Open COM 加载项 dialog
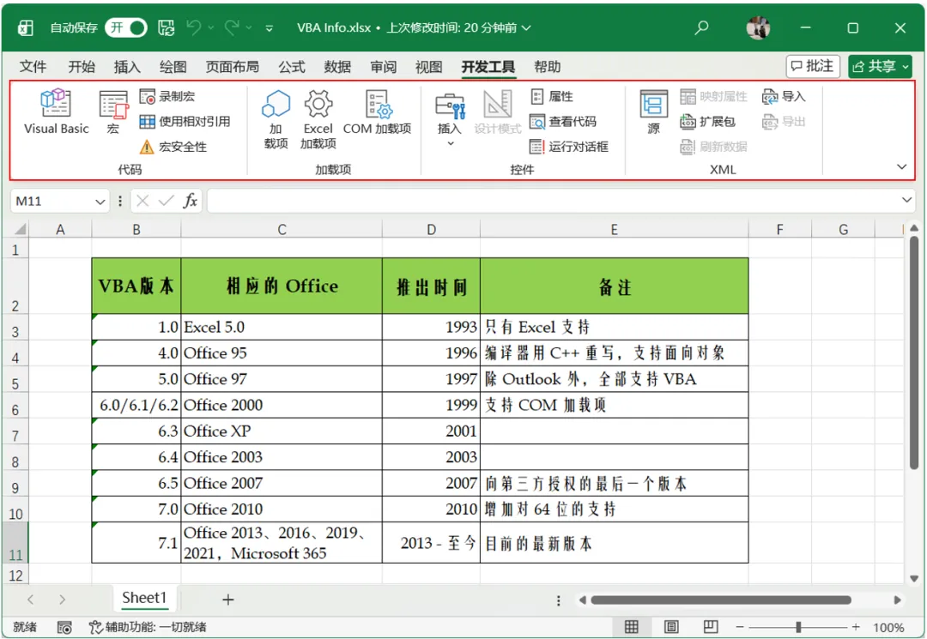The image size is (927, 639). (x=377, y=111)
